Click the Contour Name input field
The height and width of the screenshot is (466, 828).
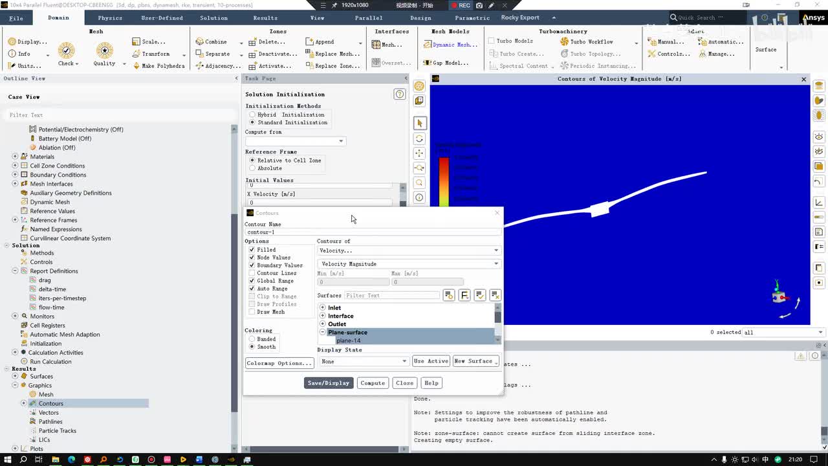pos(373,232)
